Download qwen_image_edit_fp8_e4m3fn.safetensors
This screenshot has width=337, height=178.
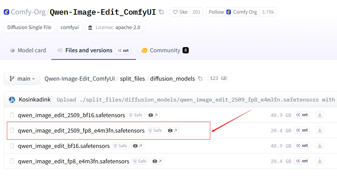(x=320, y=161)
